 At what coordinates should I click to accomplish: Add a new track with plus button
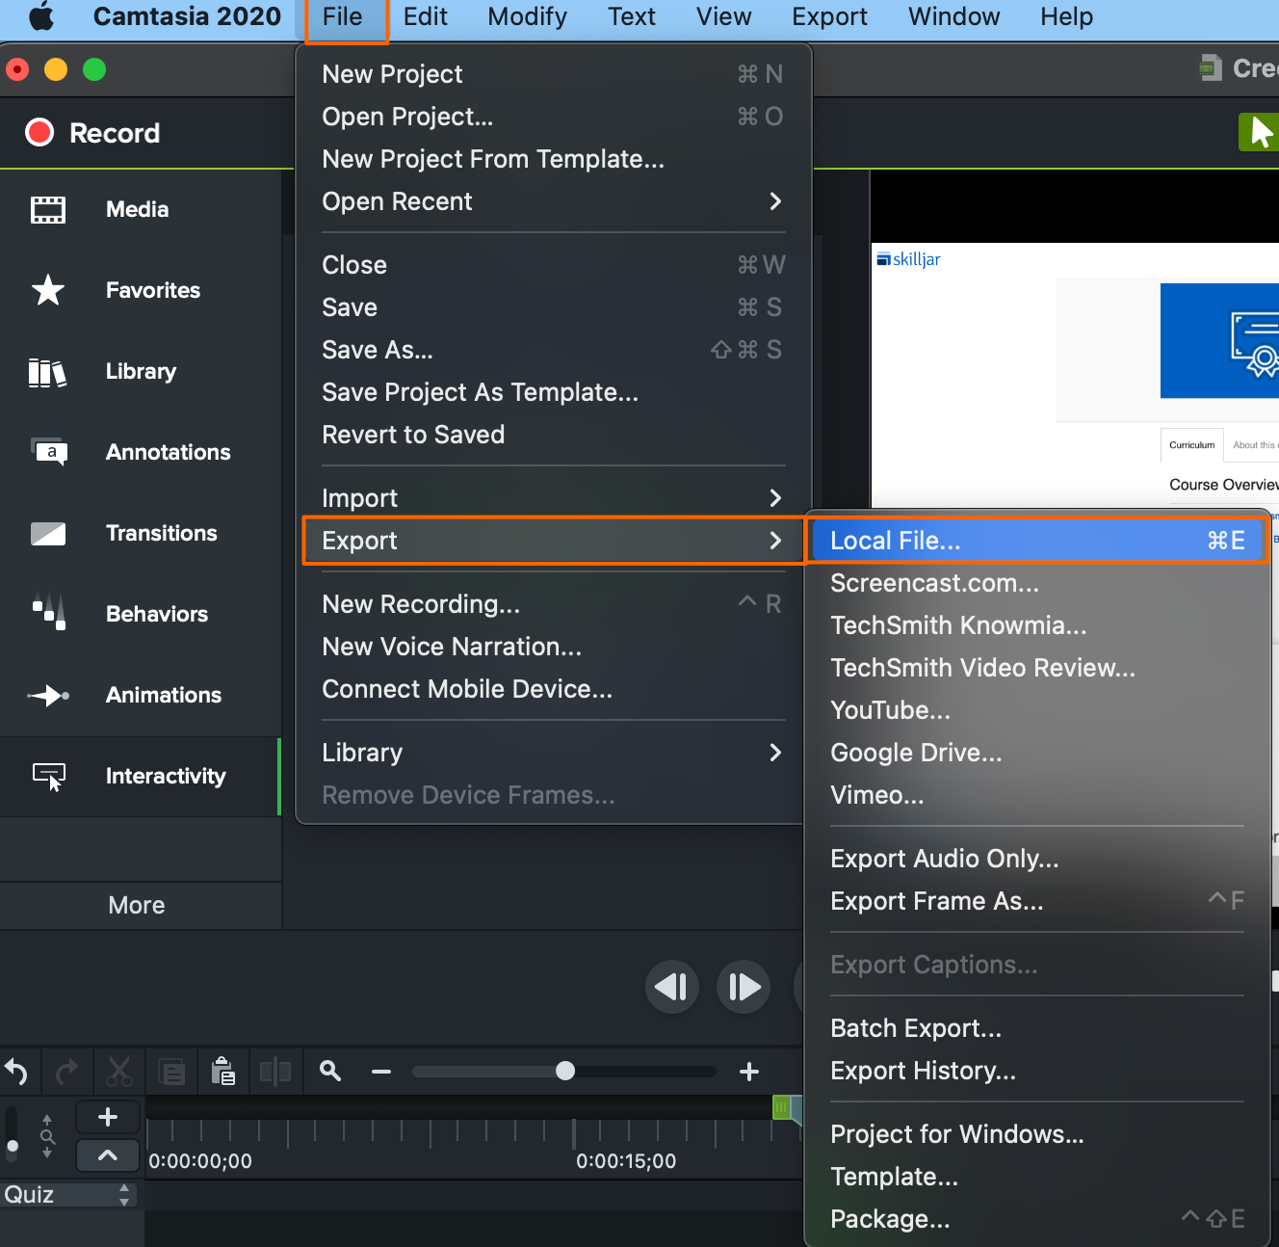pyautogui.click(x=108, y=1117)
